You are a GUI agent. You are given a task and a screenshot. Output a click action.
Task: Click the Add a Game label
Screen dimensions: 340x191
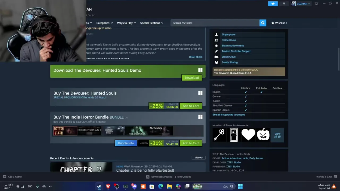15,177
